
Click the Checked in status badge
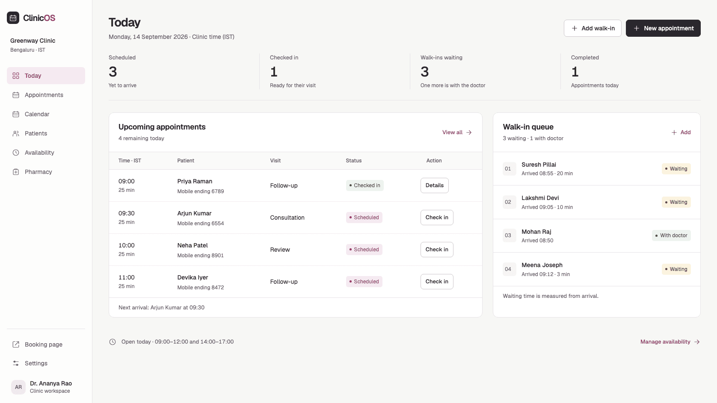pos(365,185)
